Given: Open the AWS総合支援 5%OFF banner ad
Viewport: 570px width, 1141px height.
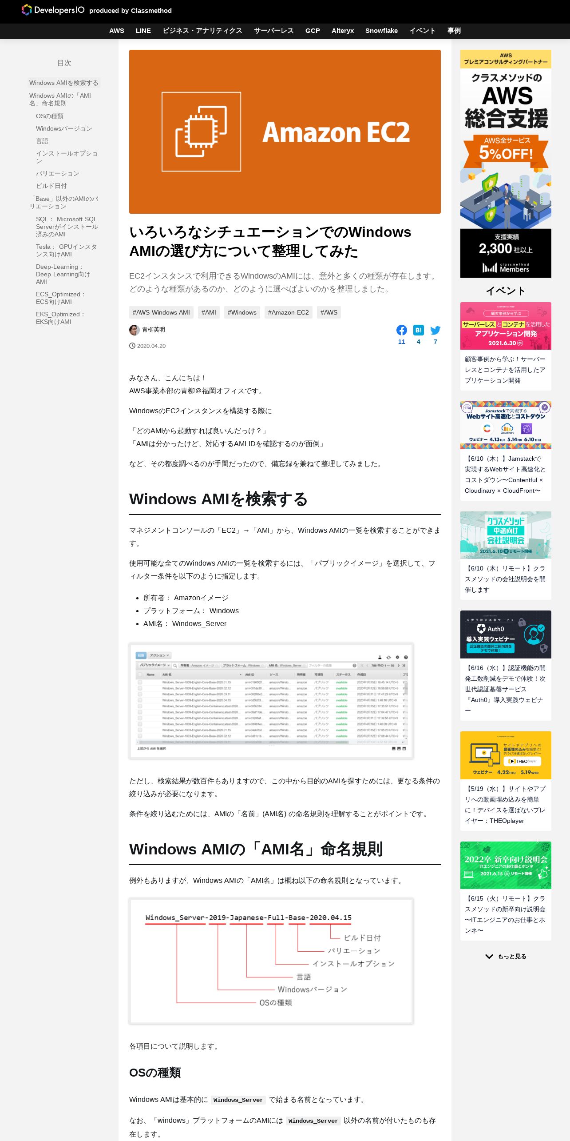Looking at the screenshot, I should click(x=506, y=164).
